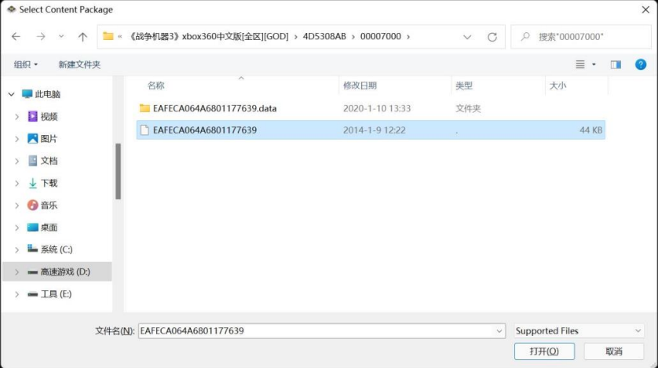The width and height of the screenshot is (658, 368).
Task: Toggle the preview pane icon
Action: pyautogui.click(x=616, y=64)
